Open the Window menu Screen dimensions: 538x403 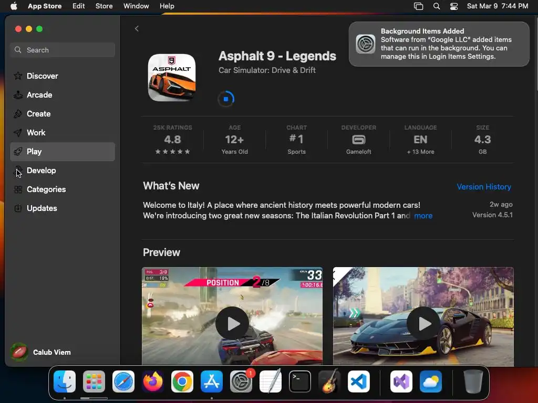click(136, 6)
